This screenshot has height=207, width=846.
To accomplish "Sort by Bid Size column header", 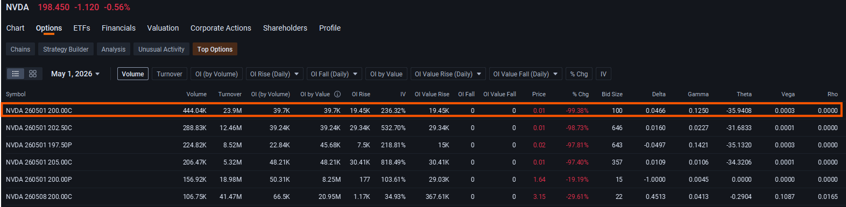I will coord(612,94).
